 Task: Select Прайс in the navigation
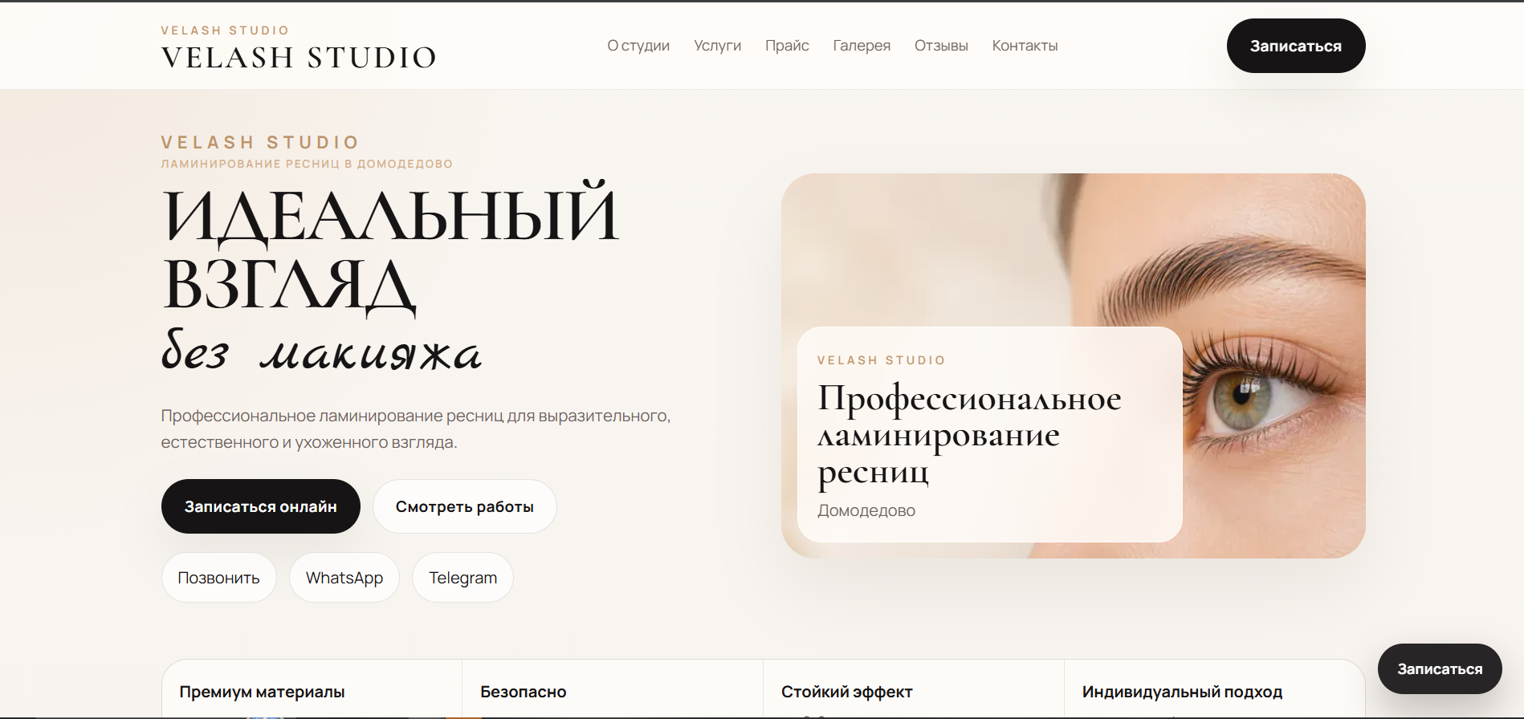pyautogui.click(x=787, y=46)
